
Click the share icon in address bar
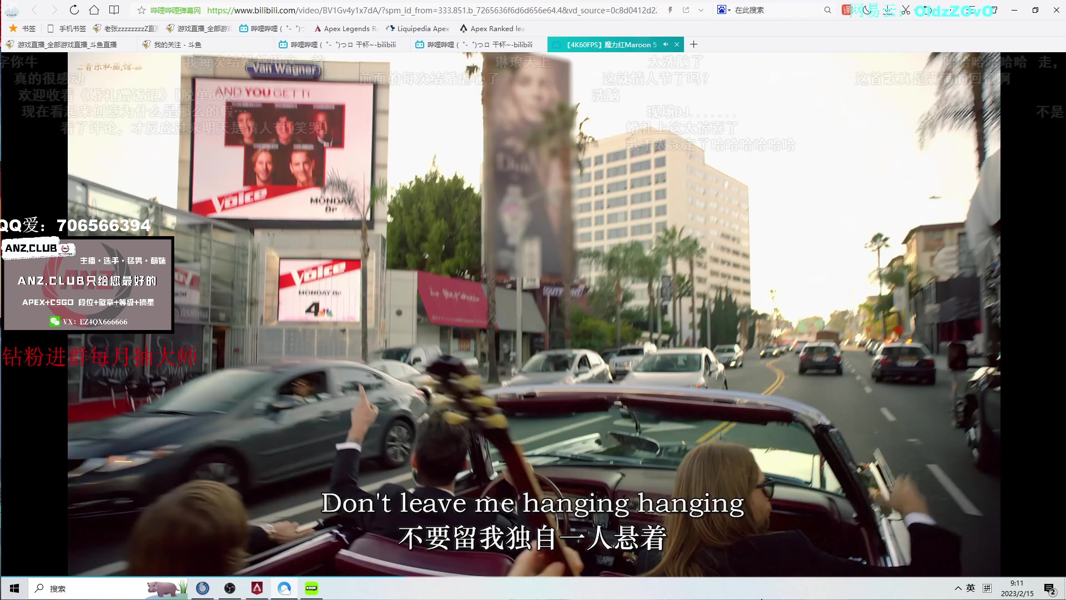(686, 10)
